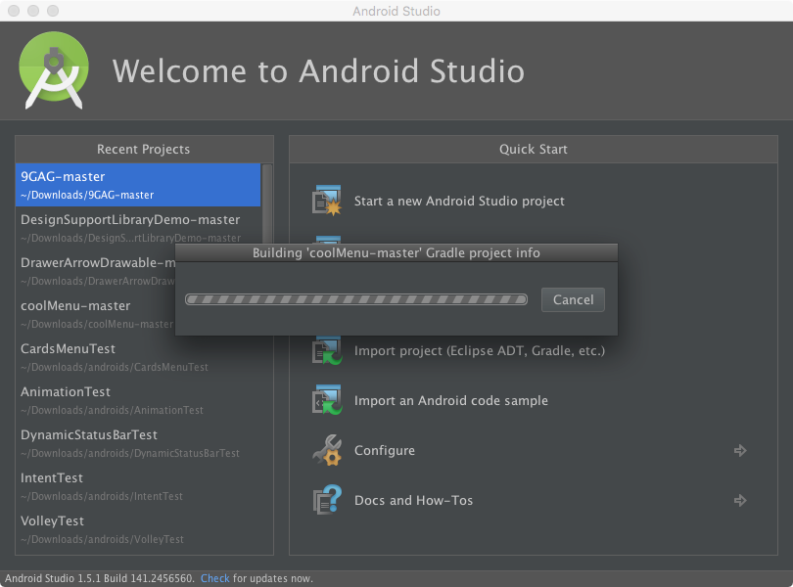Screen dimensions: 793x587
Task: Click the Check for updates link
Action: pos(214,578)
